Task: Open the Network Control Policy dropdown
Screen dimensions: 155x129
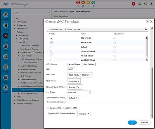Action: 75,87
